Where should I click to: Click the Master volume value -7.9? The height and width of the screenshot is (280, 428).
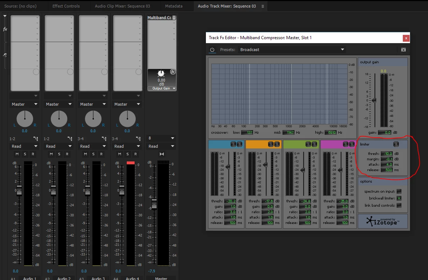click(x=152, y=271)
